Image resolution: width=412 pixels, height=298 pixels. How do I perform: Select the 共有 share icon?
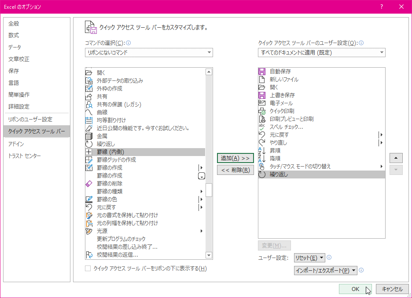[x=89, y=97]
